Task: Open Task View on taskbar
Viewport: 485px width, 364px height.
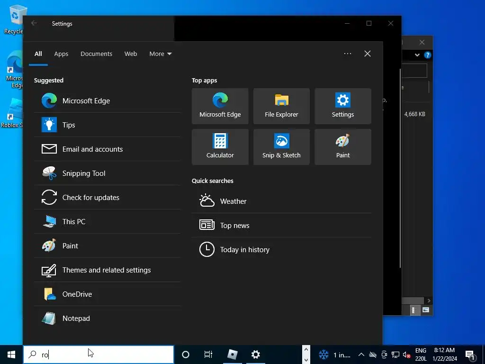Action: click(208, 355)
